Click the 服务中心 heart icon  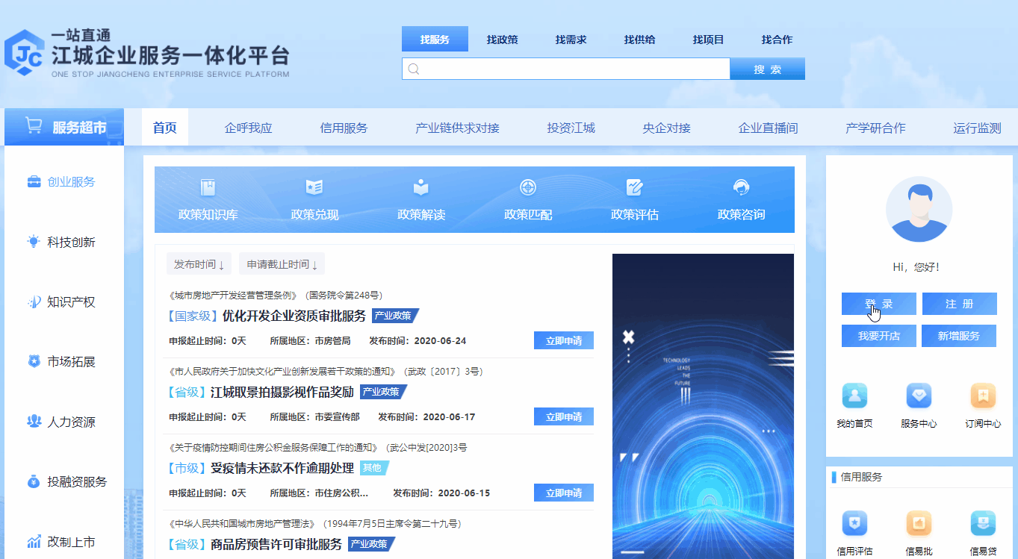click(x=918, y=405)
